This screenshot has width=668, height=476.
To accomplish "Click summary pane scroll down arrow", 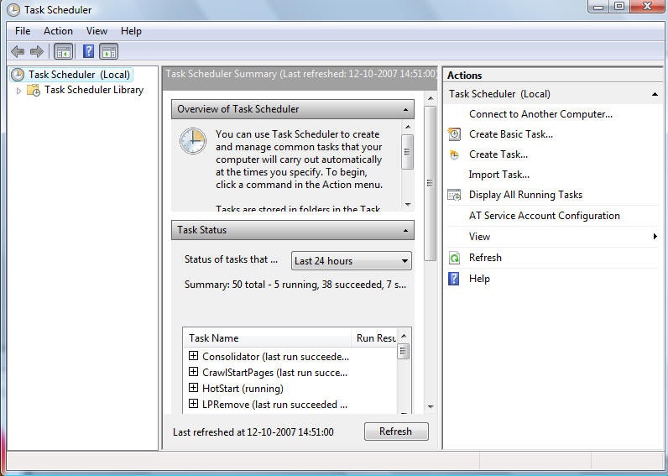I will pos(431,406).
